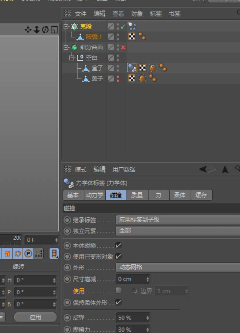
Task: Click the viewport rotate camera icon
Action: [x=45, y=30]
